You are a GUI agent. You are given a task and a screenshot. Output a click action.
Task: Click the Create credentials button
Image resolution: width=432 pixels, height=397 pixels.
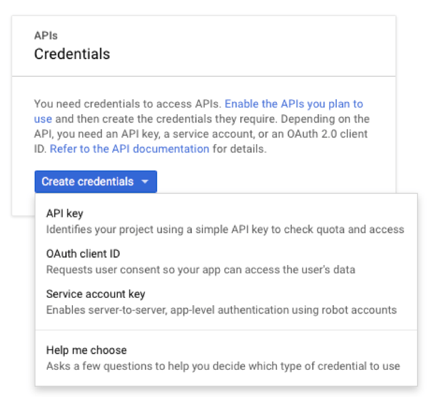pos(87,182)
